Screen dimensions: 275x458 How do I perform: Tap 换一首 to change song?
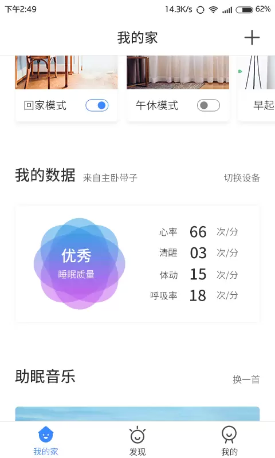[246, 380]
